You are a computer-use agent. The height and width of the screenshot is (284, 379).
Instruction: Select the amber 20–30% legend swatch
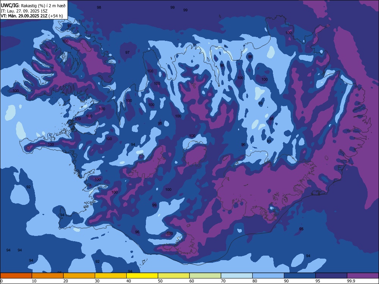click(x=79, y=276)
